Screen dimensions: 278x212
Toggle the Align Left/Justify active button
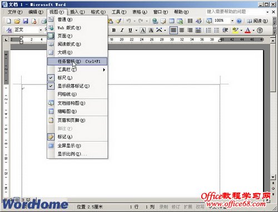click(x=173, y=30)
